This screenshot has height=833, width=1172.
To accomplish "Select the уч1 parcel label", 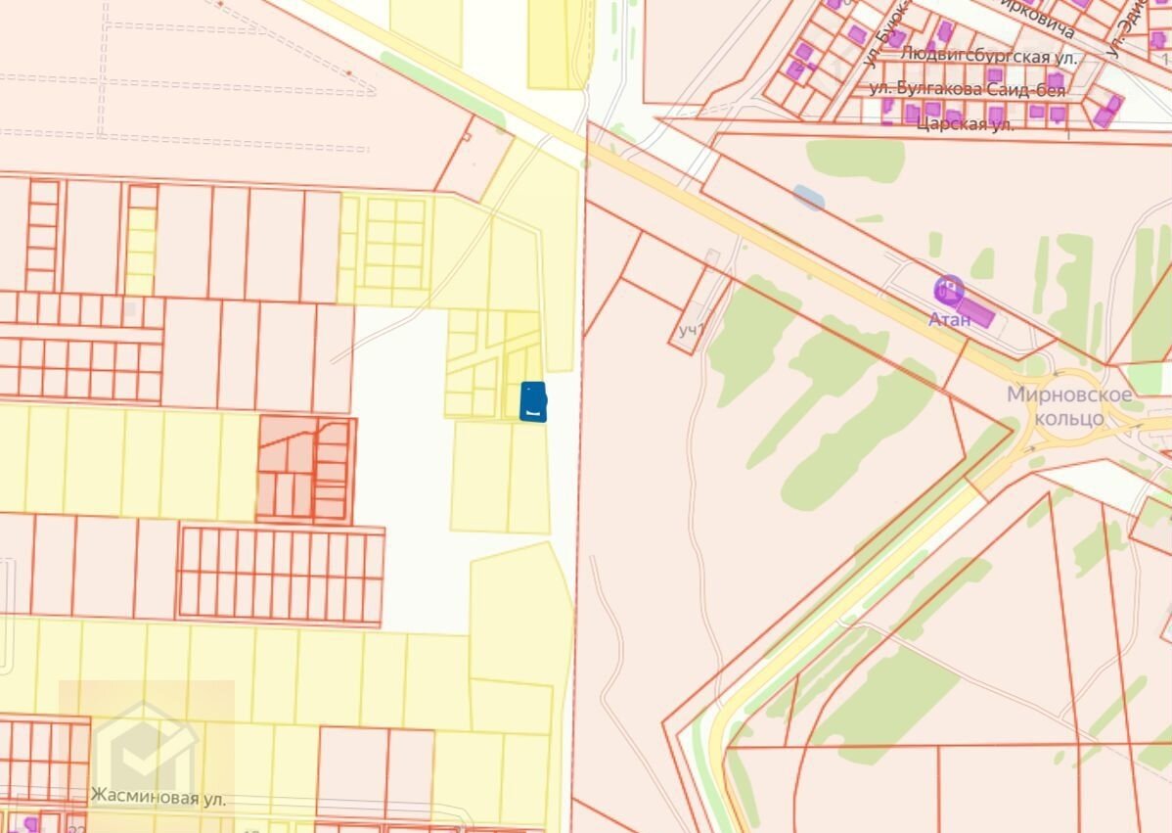I will tap(690, 331).
